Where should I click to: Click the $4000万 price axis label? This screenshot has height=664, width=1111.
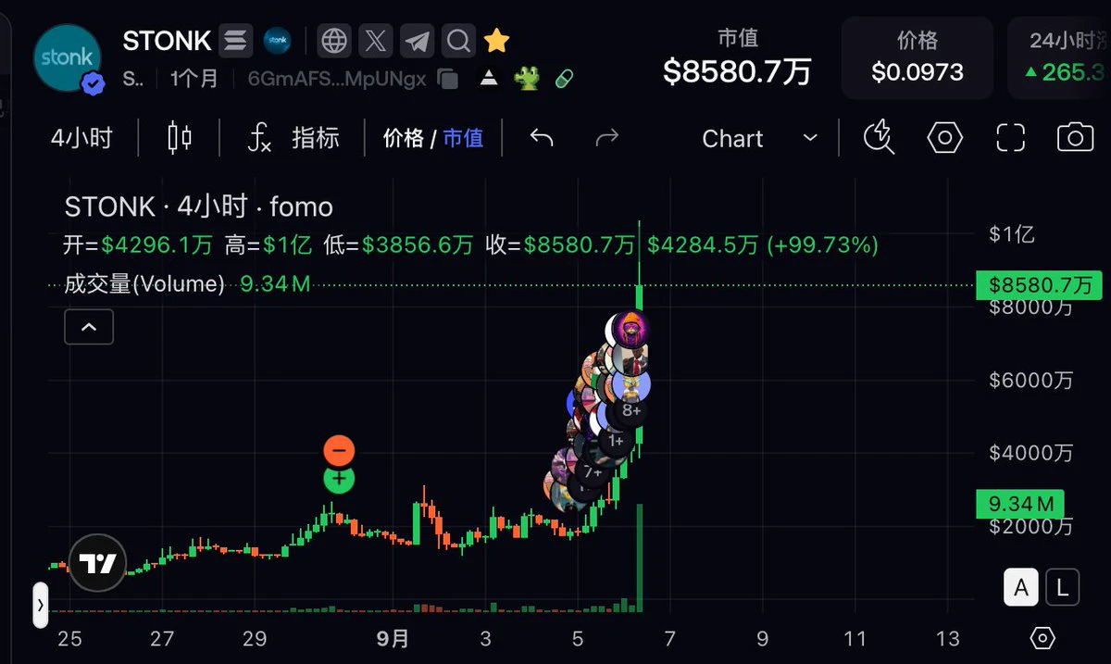pyautogui.click(x=1030, y=453)
